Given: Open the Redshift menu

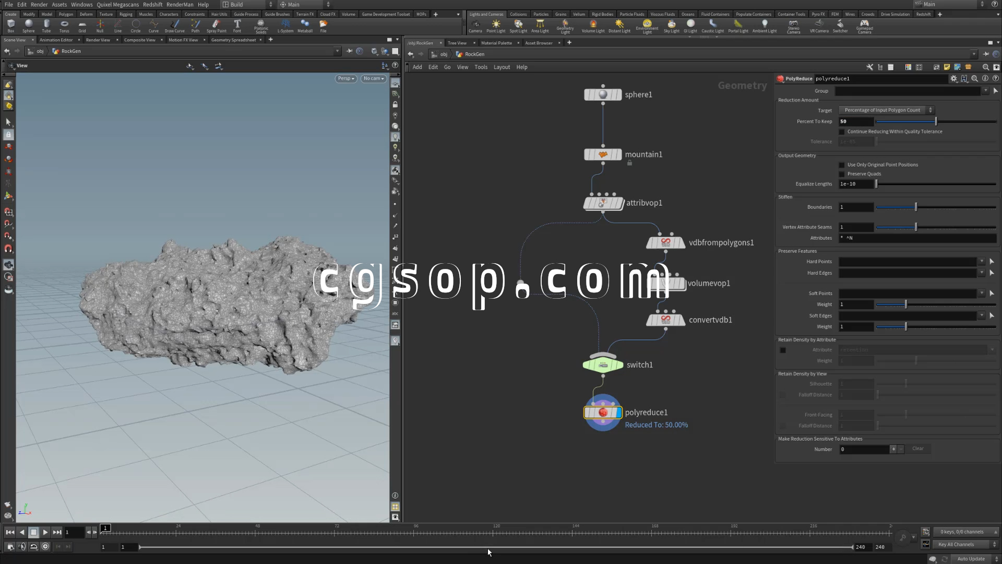Looking at the screenshot, I should click(x=152, y=4).
